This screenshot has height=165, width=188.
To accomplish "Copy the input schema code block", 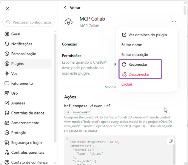I will 170,141.
